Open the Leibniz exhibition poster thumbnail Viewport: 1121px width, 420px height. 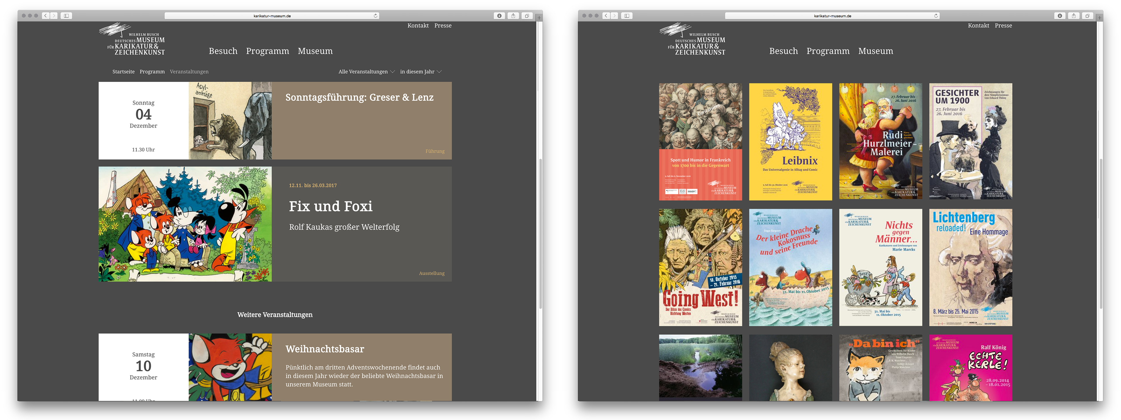coord(790,142)
